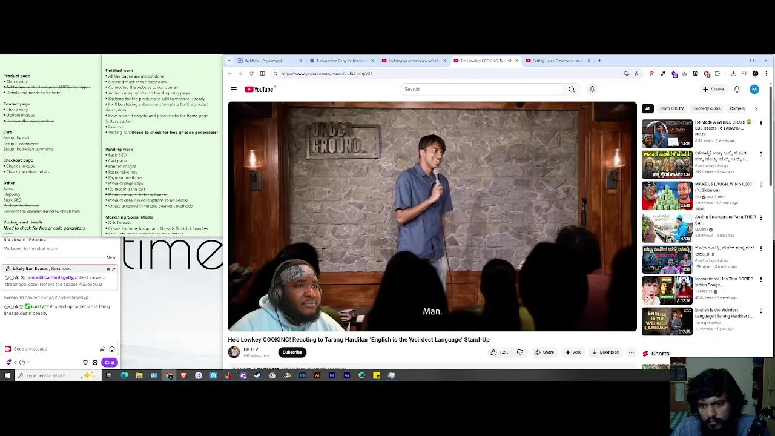
Task: Open the browser extensions puzzle icon
Action: pyautogui.click(x=717, y=73)
